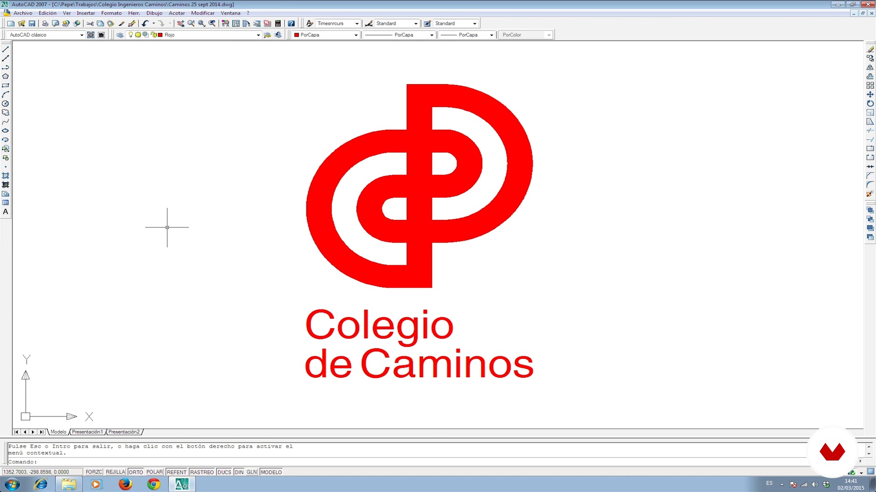The image size is (876, 492).
Task: Select the Ellipse draw tool
Action: pos(5,131)
